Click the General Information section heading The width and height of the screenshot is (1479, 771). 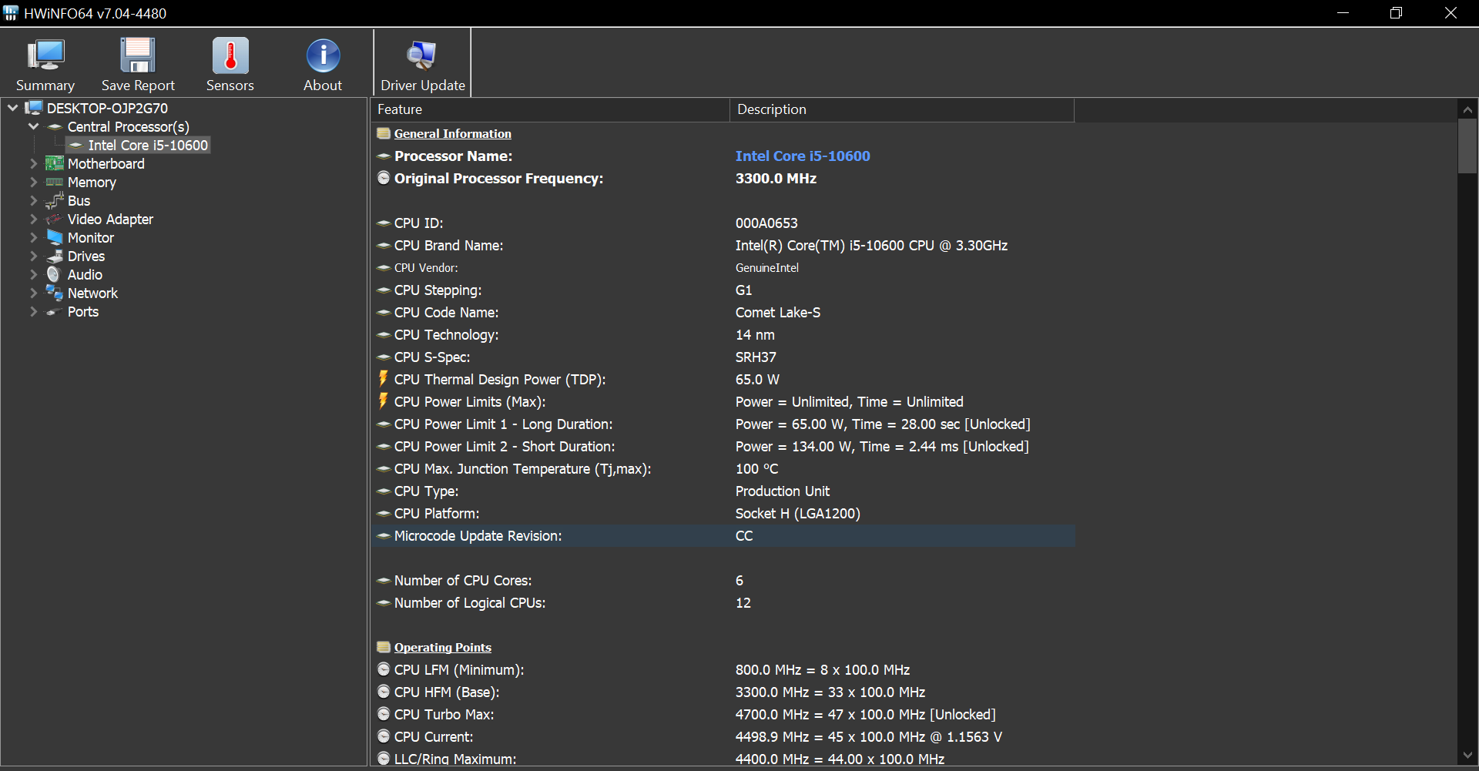point(453,133)
